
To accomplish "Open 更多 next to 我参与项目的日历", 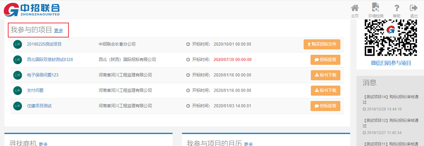I will pos(248,144).
